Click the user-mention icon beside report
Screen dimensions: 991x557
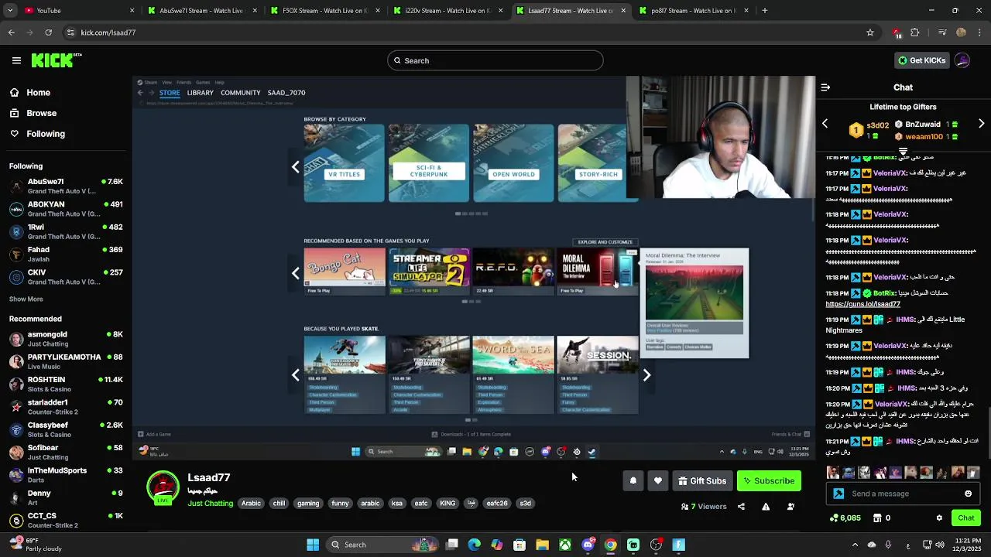coord(790,507)
